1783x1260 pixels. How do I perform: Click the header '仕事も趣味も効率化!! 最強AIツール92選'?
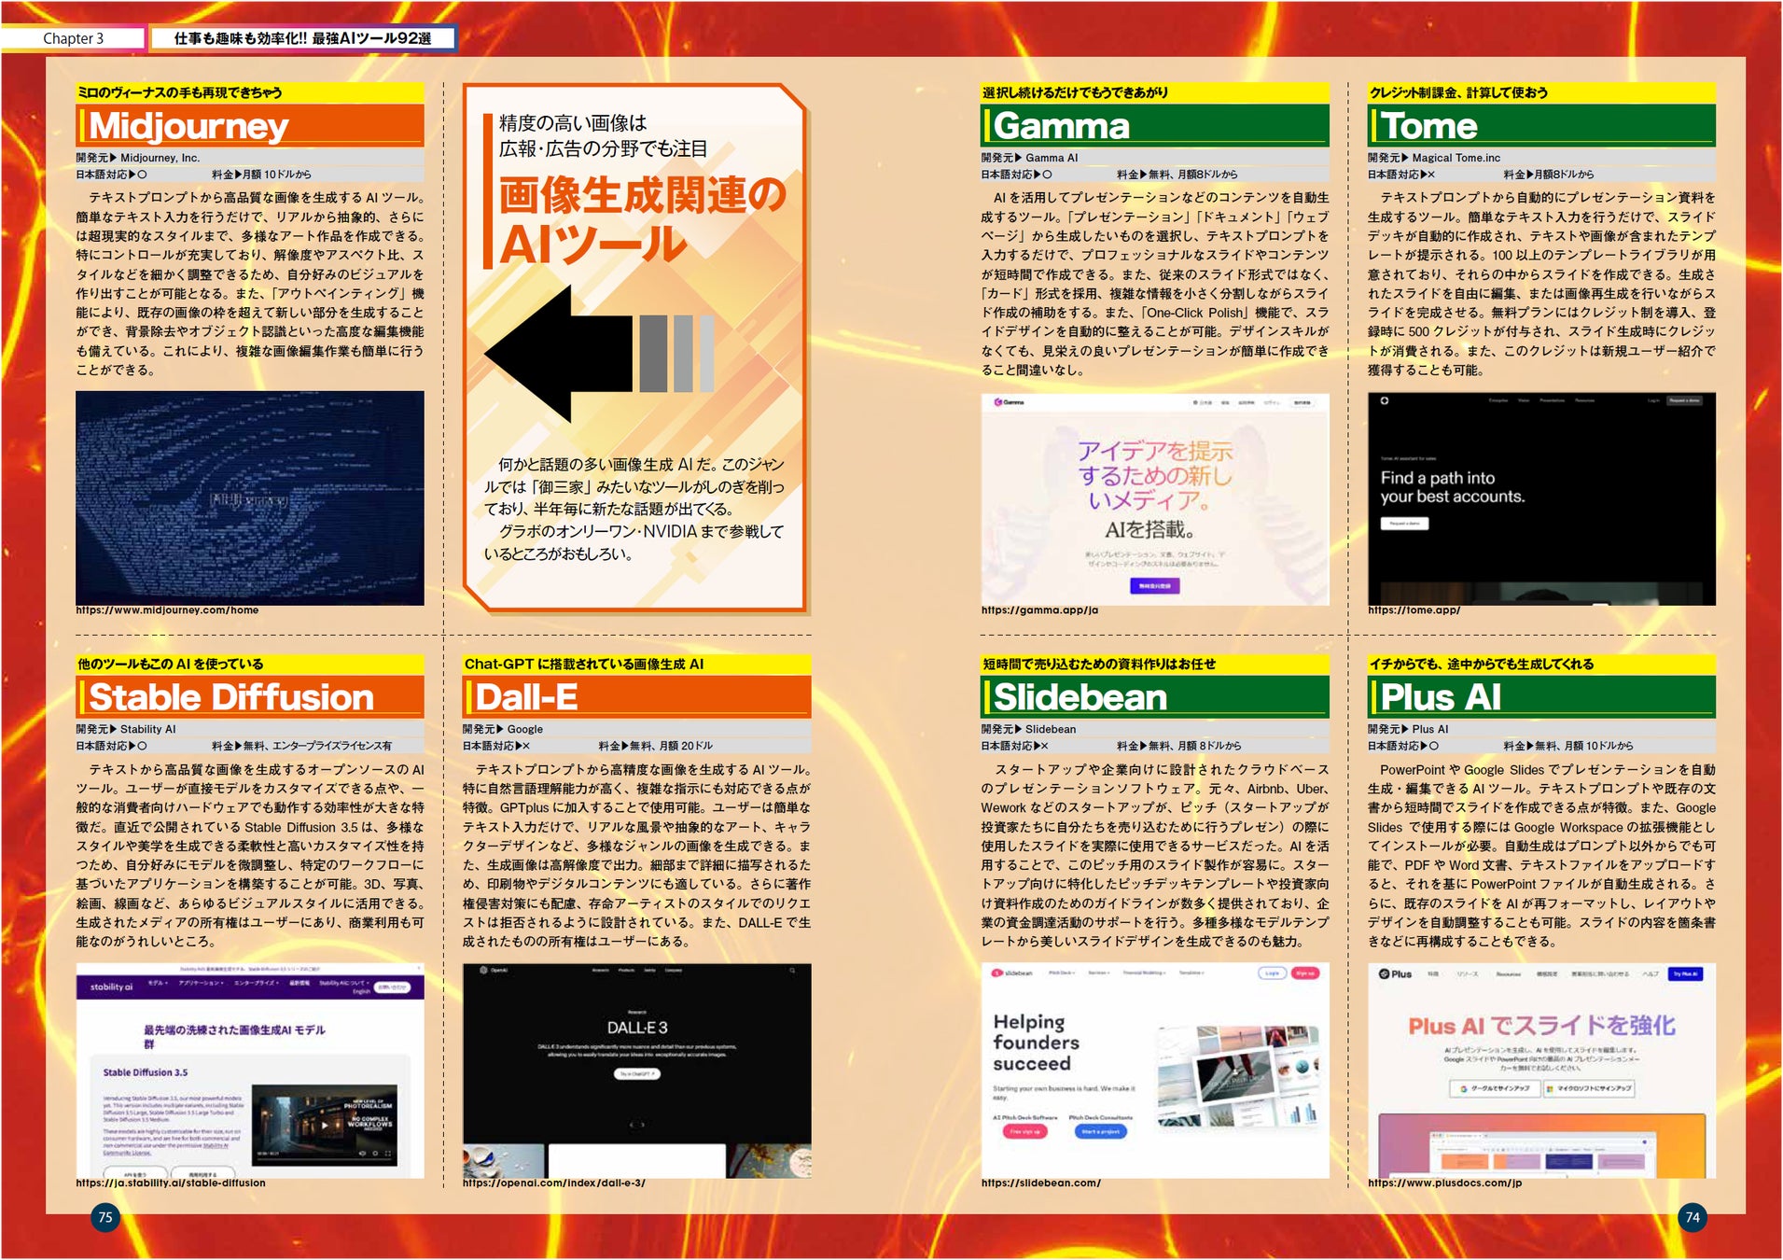pyautogui.click(x=302, y=38)
